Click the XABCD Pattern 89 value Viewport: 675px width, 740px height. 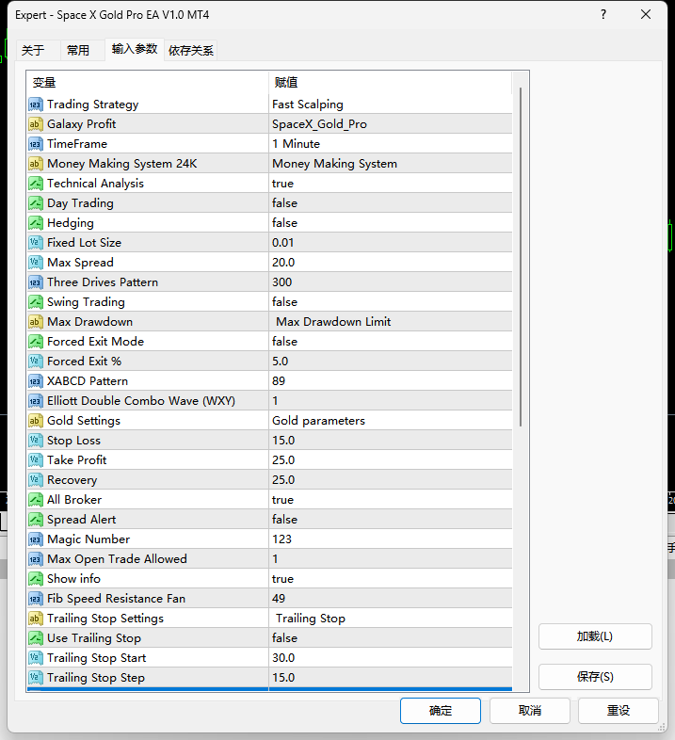pyautogui.click(x=391, y=381)
